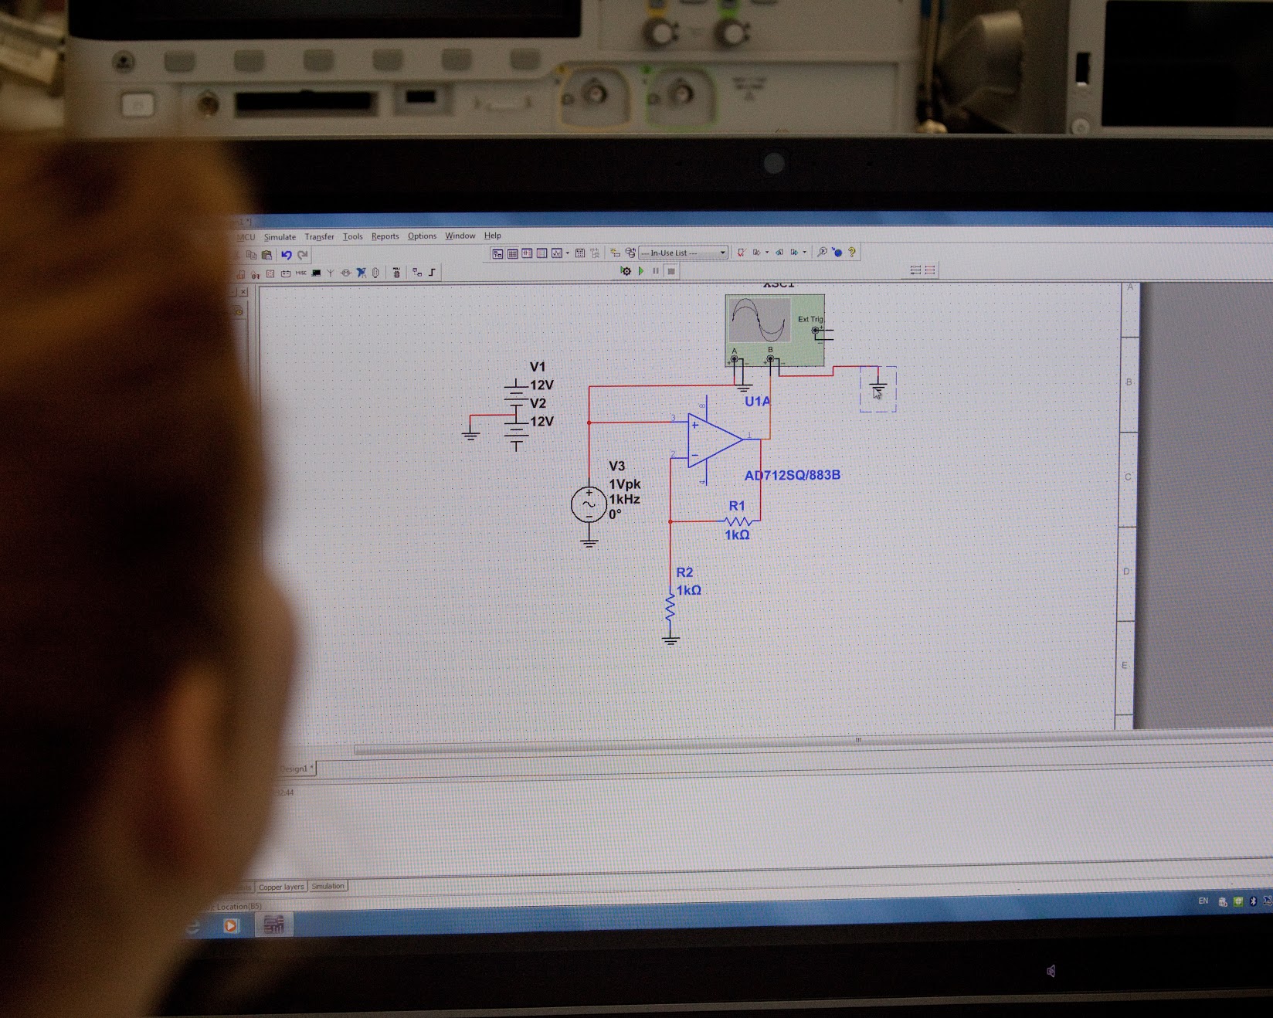Open the Simulate menu
The image size is (1273, 1018).
pyautogui.click(x=280, y=237)
